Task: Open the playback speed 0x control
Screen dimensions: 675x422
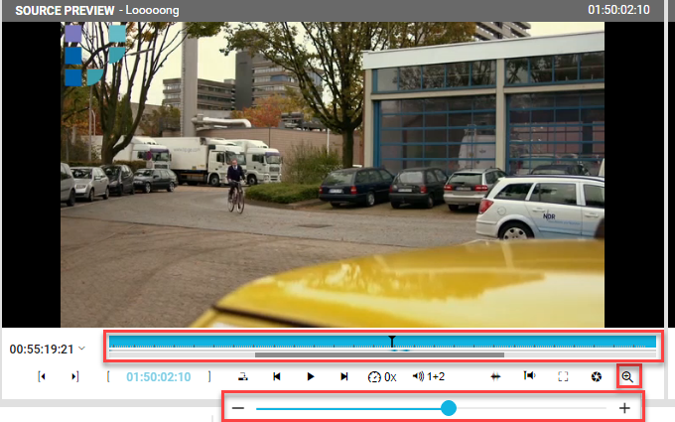Action: 382,377
